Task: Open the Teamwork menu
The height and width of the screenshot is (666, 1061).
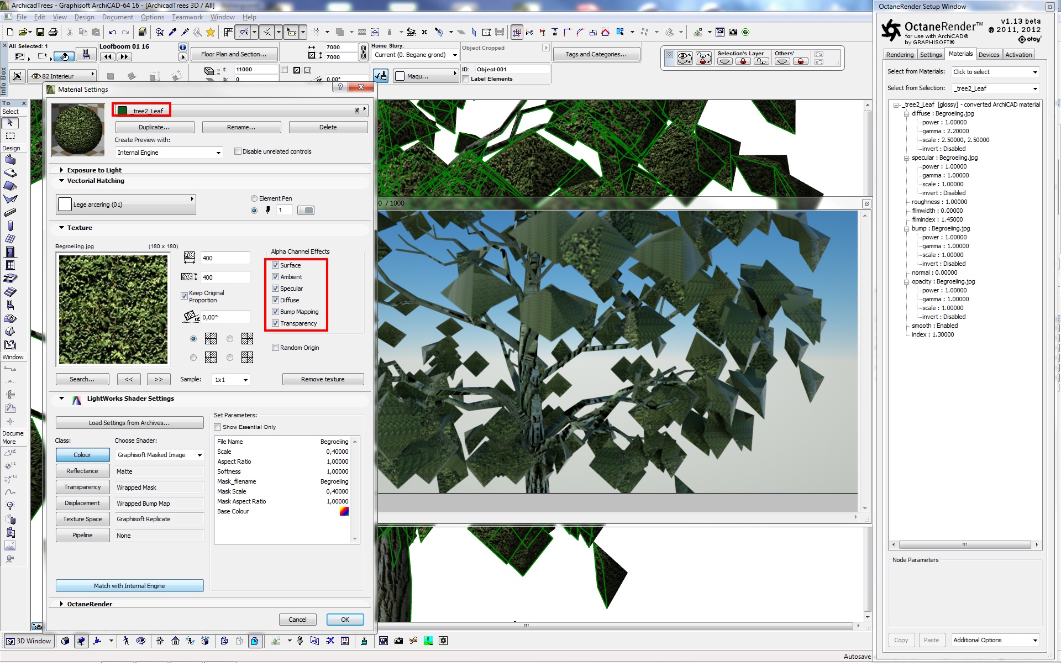Action: [187, 17]
